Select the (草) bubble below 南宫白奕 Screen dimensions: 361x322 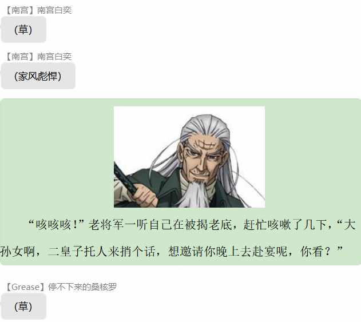click(23, 30)
